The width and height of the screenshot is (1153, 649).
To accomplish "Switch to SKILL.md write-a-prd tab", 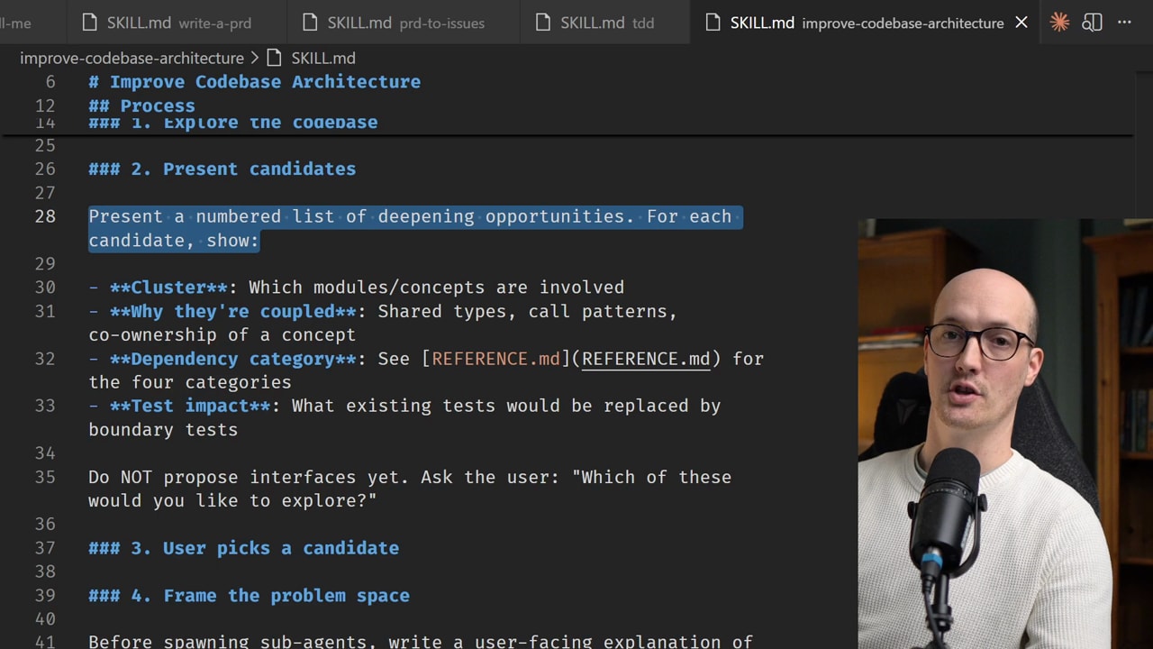I will tap(178, 23).
